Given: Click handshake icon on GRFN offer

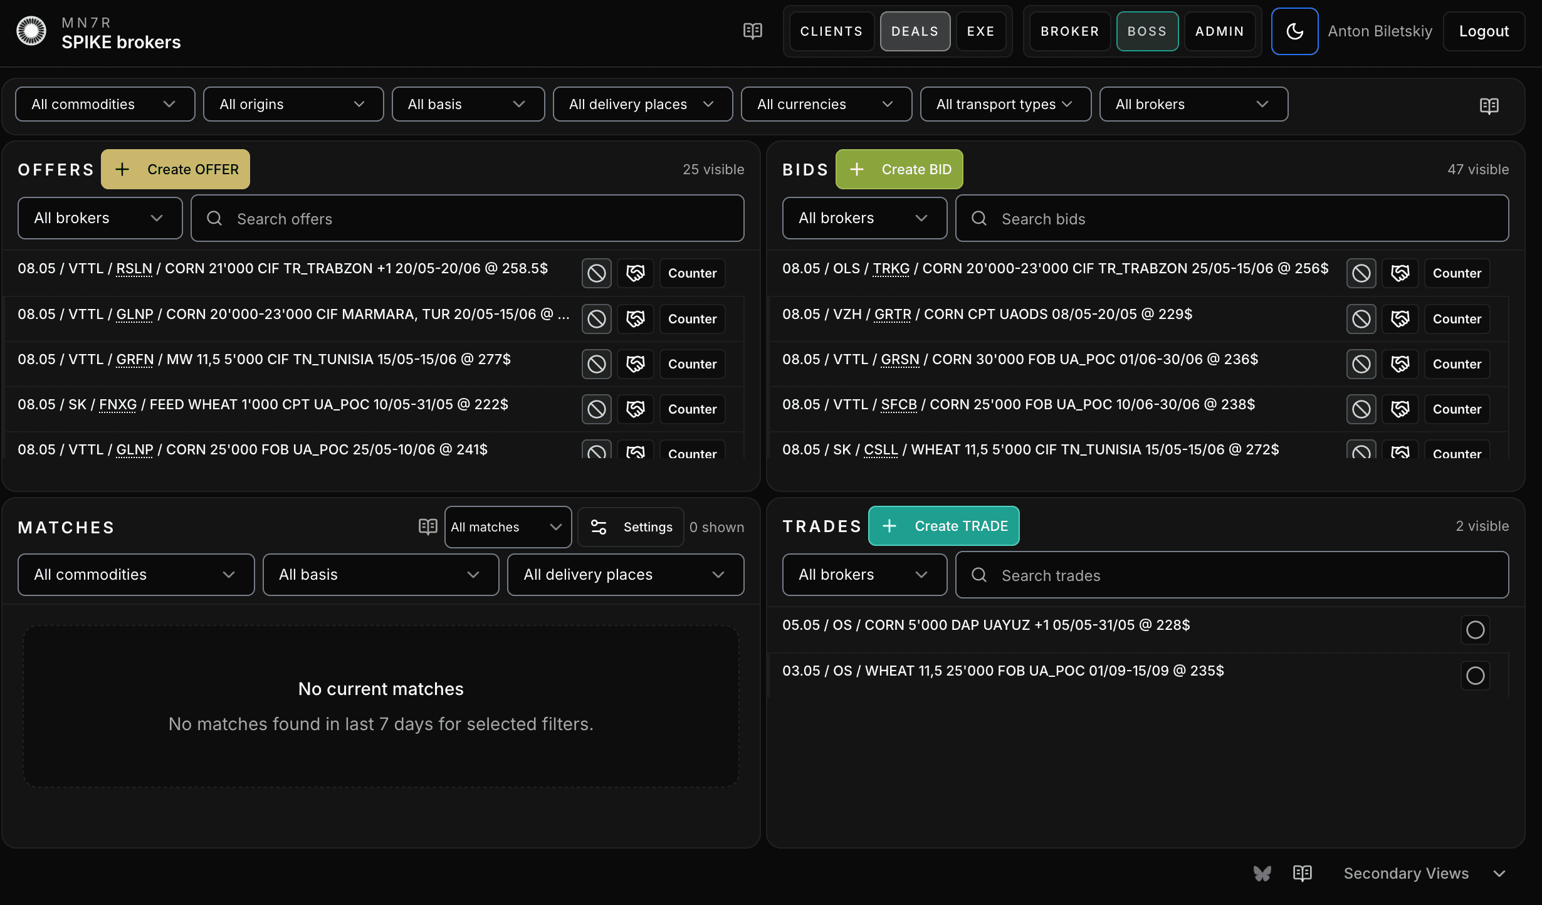Looking at the screenshot, I should pyautogui.click(x=635, y=364).
